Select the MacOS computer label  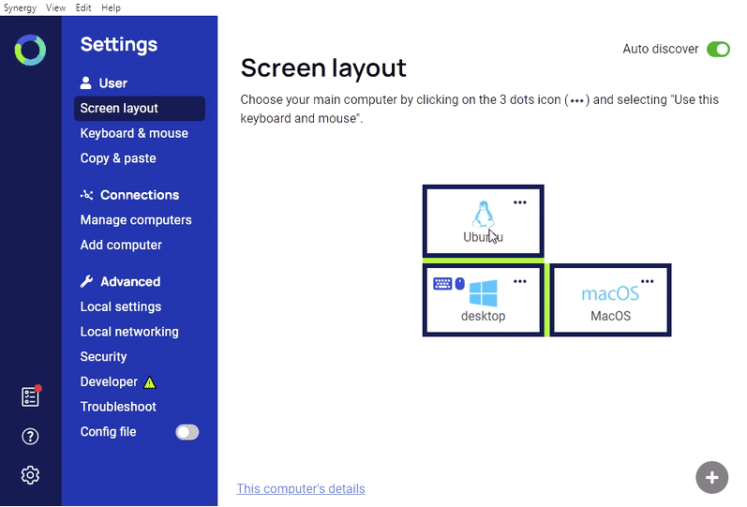(610, 316)
